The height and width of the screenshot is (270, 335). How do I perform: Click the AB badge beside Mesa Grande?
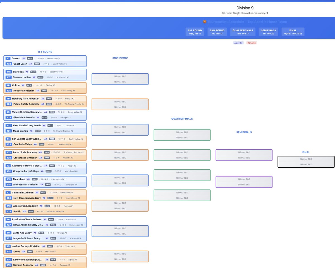(32, 131)
